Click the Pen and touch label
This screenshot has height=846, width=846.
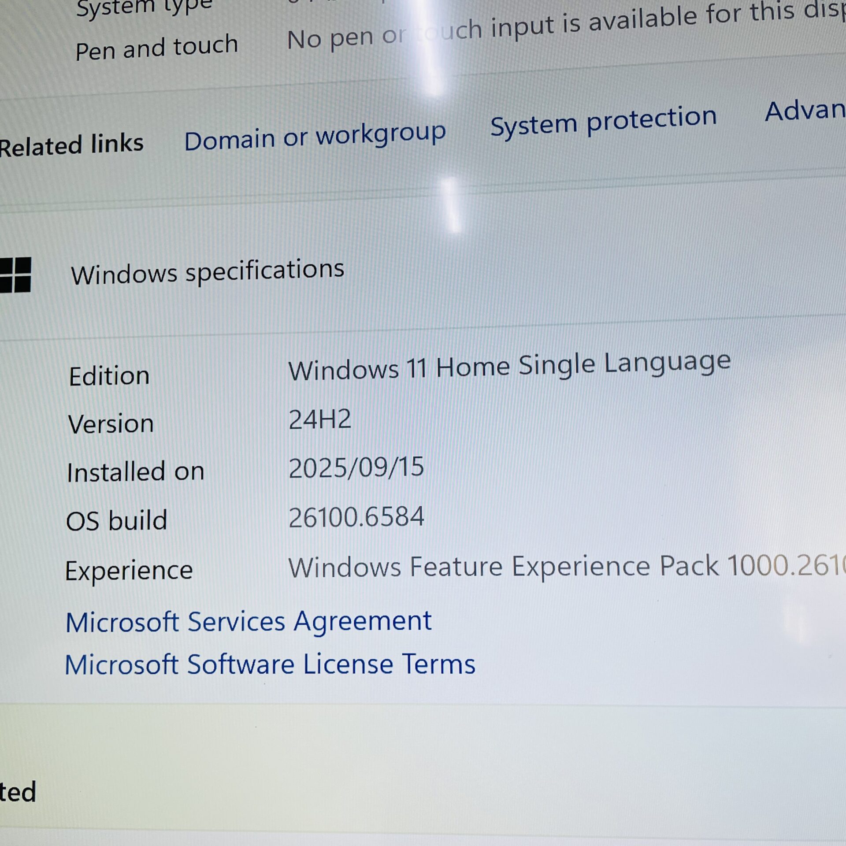coord(156,48)
